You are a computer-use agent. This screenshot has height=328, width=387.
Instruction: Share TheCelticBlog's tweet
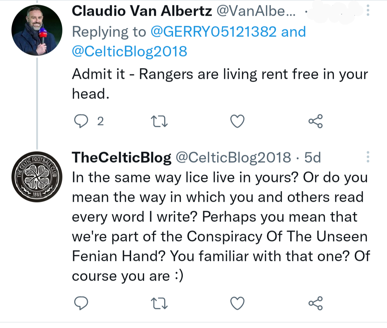(315, 303)
